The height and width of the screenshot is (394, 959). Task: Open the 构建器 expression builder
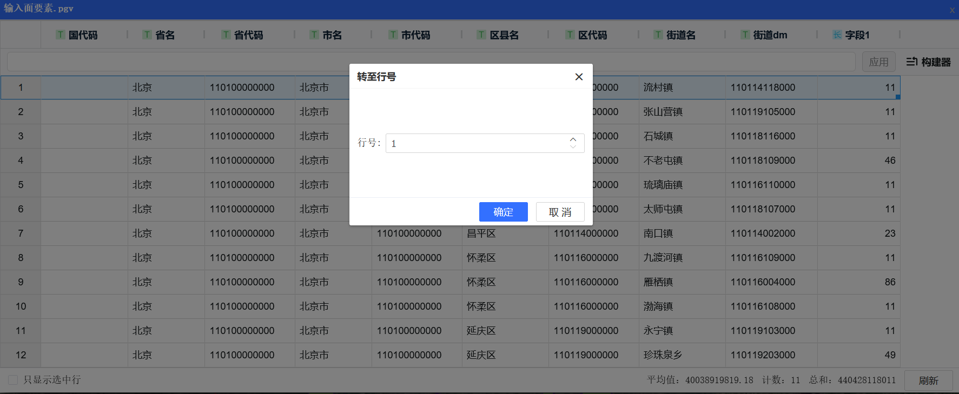pyautogui.click(x=928, y=62)
